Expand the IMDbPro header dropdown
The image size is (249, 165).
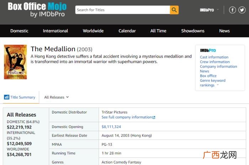pyautogui.click(x=218, y=10)
